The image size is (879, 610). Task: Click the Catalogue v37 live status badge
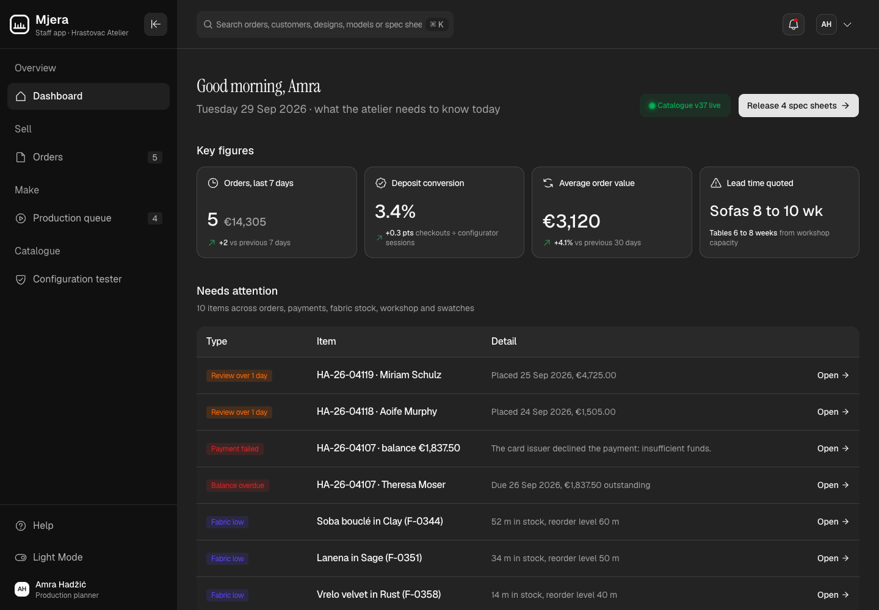pos(685,106)
